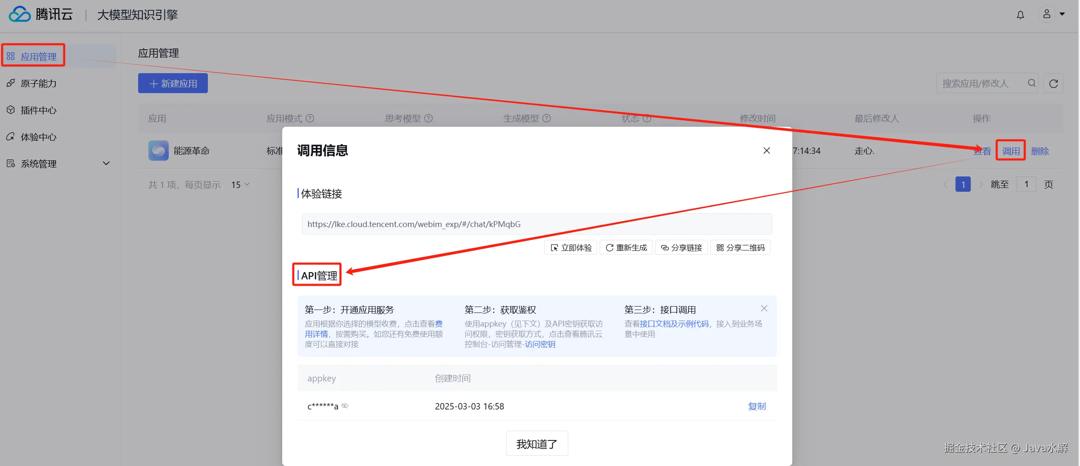Click the 分享二维码 button

coord(740,247)
